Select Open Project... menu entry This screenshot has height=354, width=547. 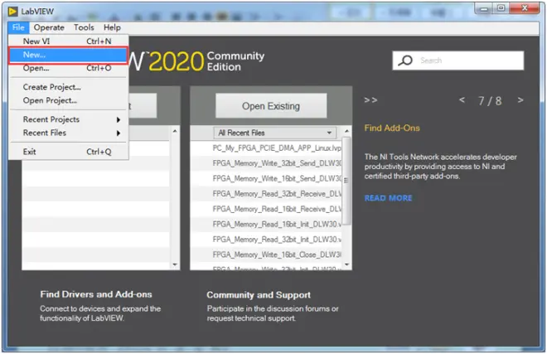[68, 100]
